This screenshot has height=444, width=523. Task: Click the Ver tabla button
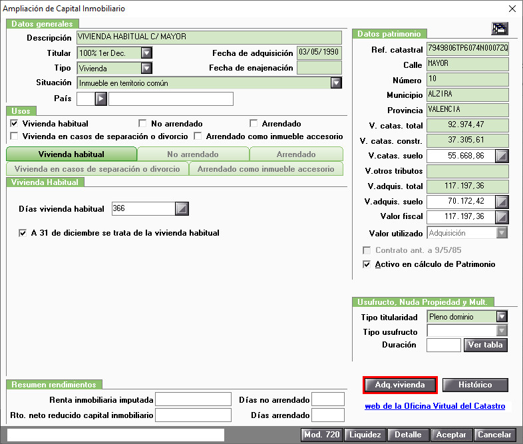(x=486, y=345)
